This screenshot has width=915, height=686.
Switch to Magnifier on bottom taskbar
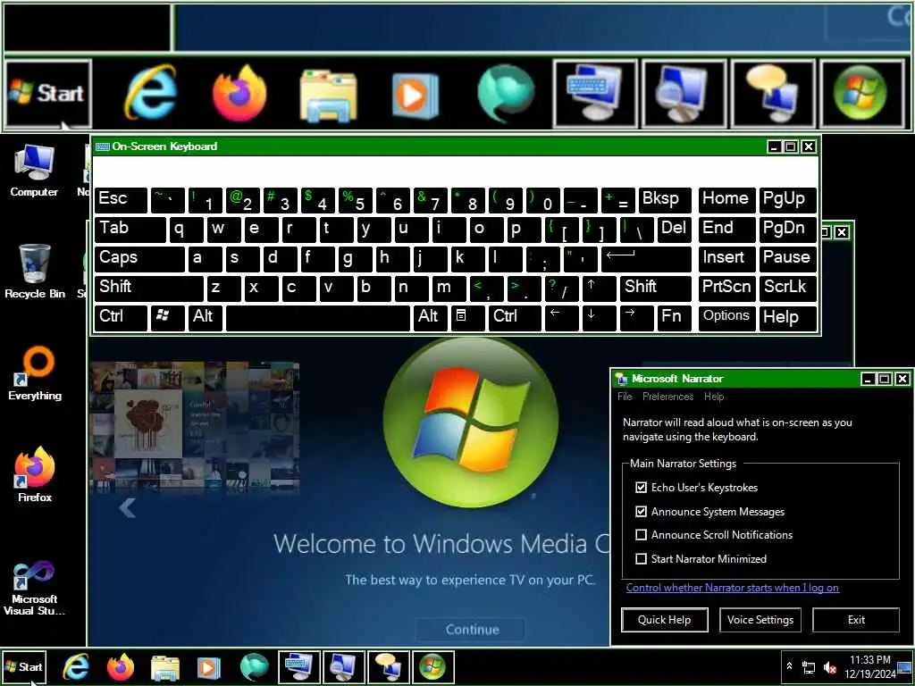[x=344, y=666]
